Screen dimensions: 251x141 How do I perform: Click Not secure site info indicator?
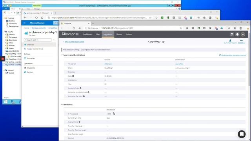pyautogui.click(x=91, y=28)
